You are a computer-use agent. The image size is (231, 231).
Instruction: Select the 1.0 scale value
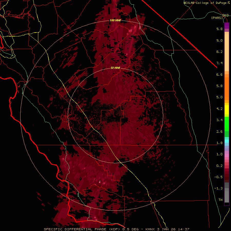[x=219, y=154]
